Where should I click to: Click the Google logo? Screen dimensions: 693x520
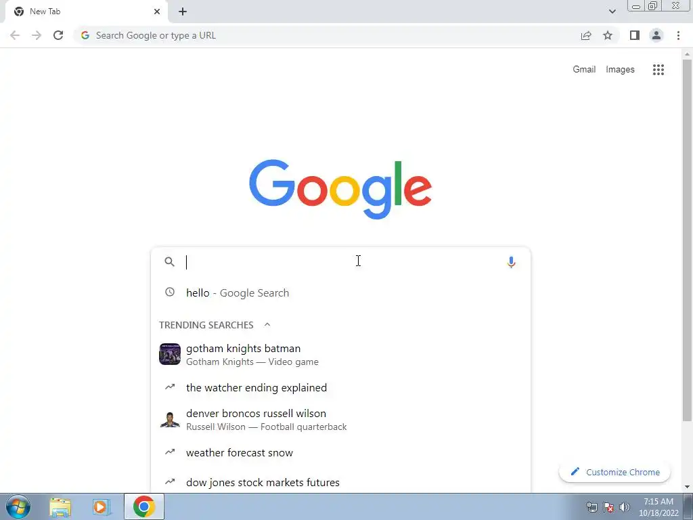click(x=340, y=190)
